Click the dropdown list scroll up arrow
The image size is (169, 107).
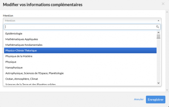[x=158, y=32]
